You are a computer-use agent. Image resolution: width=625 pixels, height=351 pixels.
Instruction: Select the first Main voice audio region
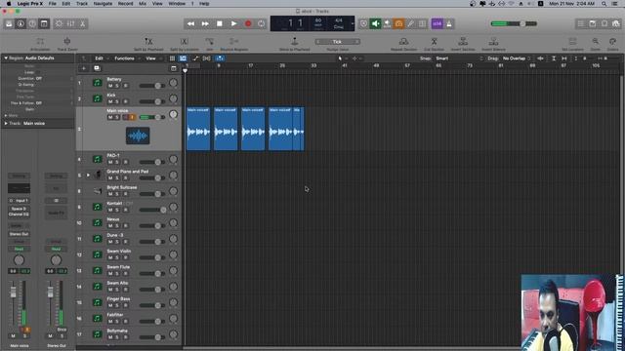[x=198, y=129]
